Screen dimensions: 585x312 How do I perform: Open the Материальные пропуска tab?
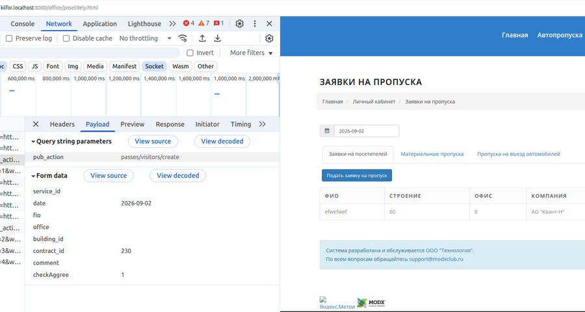(432, 154)
